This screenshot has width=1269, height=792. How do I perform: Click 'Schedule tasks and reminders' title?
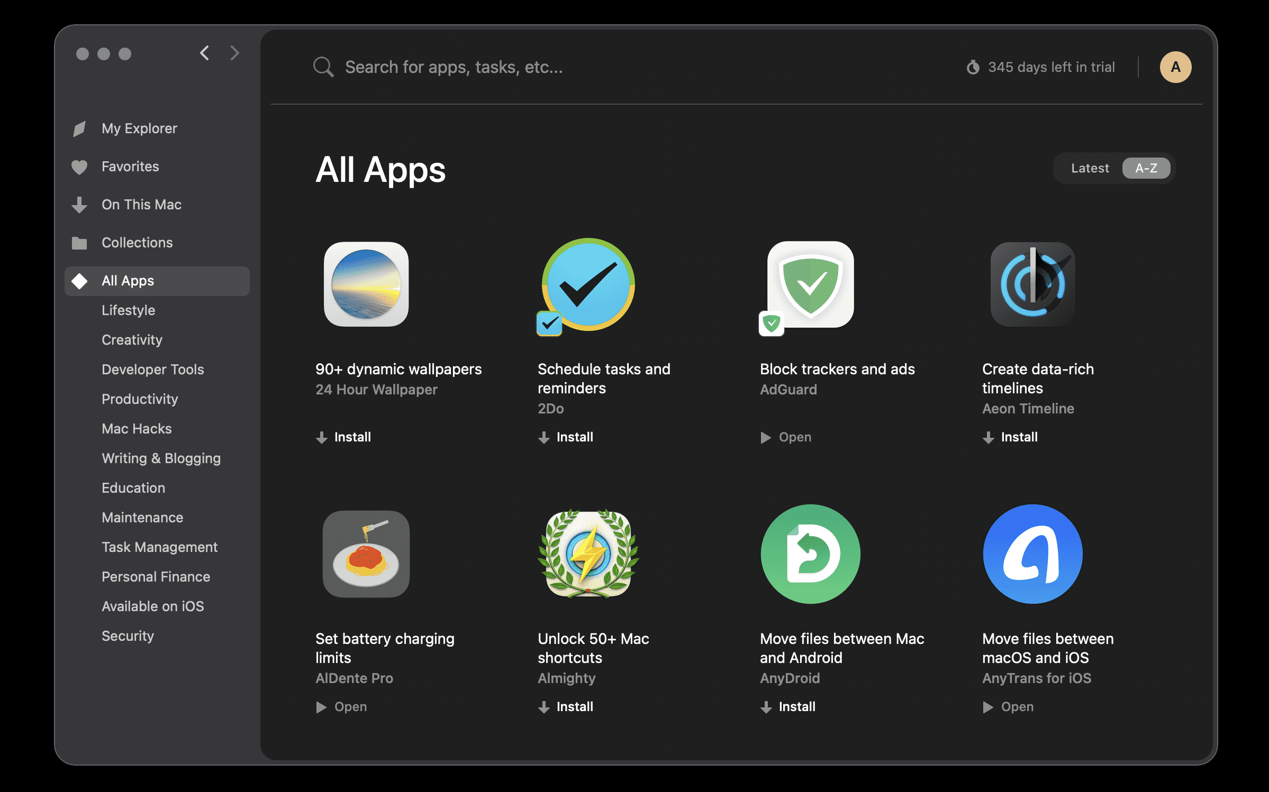tap(604, 379)
